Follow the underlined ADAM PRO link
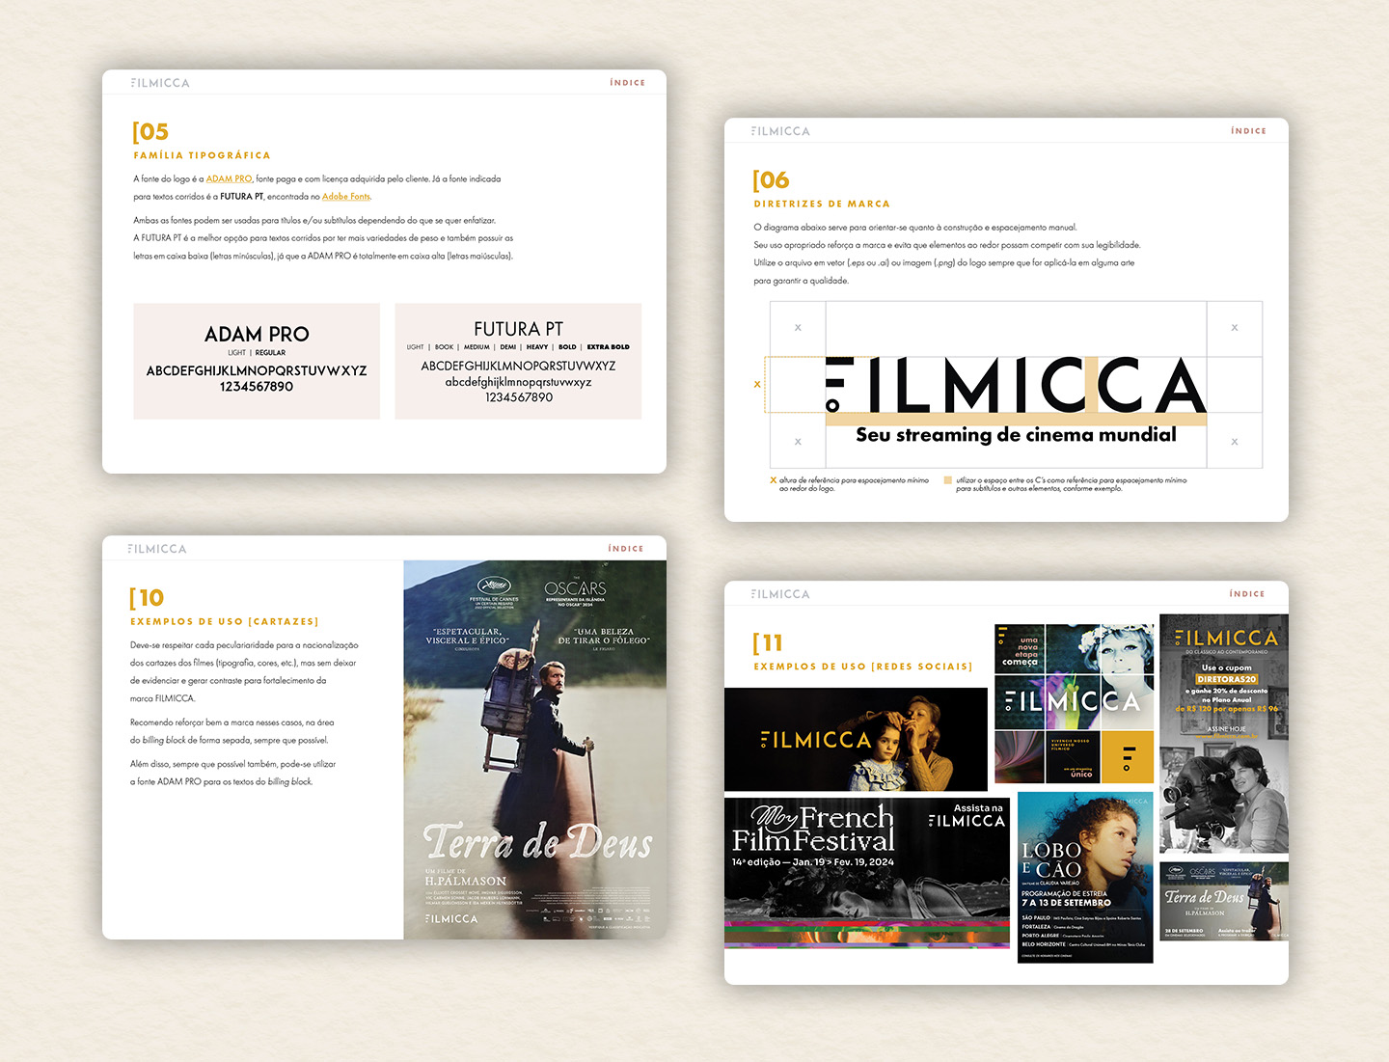This screenshot has height=1062, width=1389. [229, 178]
